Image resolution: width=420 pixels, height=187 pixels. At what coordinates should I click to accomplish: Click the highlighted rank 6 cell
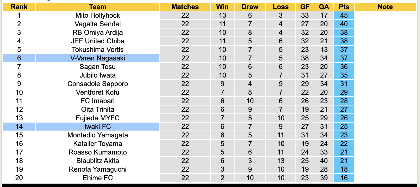coord(19,58)
